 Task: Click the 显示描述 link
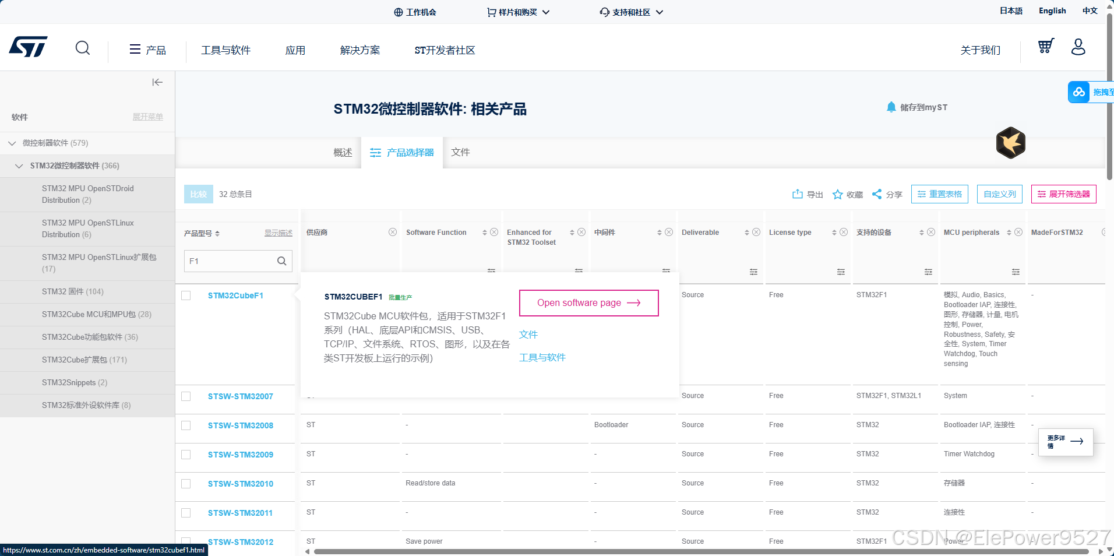click(x=278, y=233)
